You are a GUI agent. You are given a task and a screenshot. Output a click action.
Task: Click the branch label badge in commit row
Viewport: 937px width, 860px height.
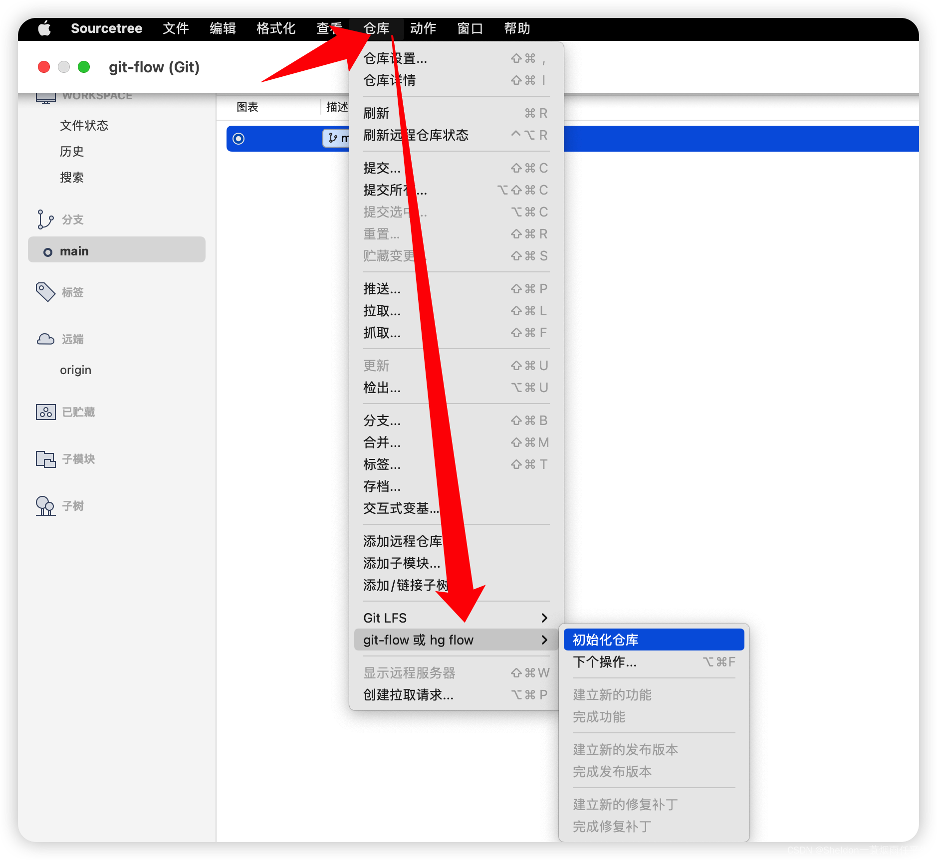(x=336, y=138)
